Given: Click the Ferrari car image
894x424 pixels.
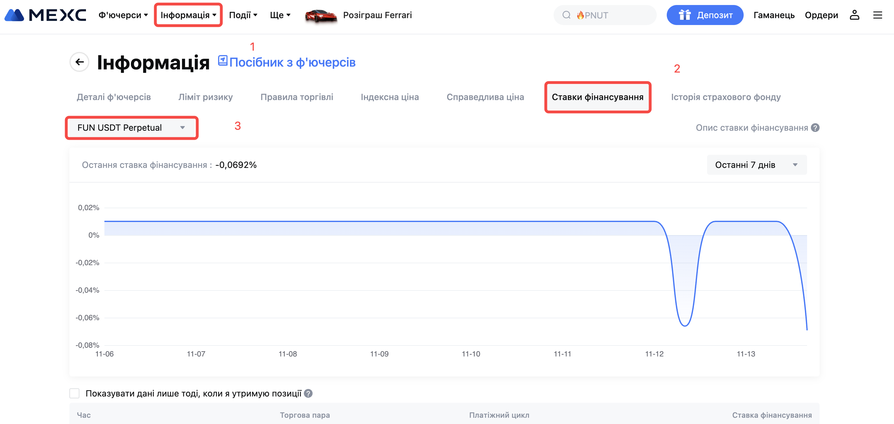Looking at the screenshot, I should tap(320, 16).
